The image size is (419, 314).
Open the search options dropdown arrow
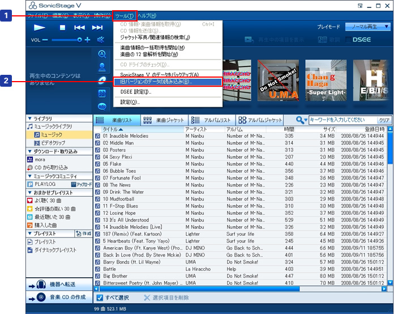[x=305, y=120]
